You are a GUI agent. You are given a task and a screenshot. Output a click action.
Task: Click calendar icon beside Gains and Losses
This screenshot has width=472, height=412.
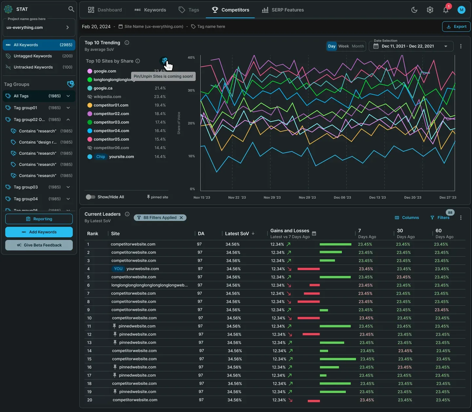coord(314,234)
